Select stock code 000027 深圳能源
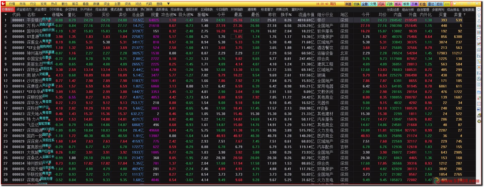484x187 pixels. [x=18, y=130]
